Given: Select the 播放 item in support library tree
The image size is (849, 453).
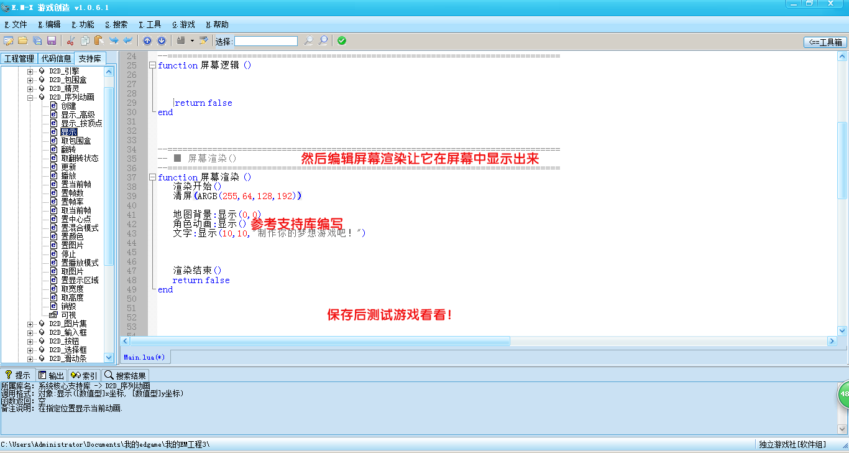Looking at the screenshot, I should pyautogui.click(x=68, y=176).
